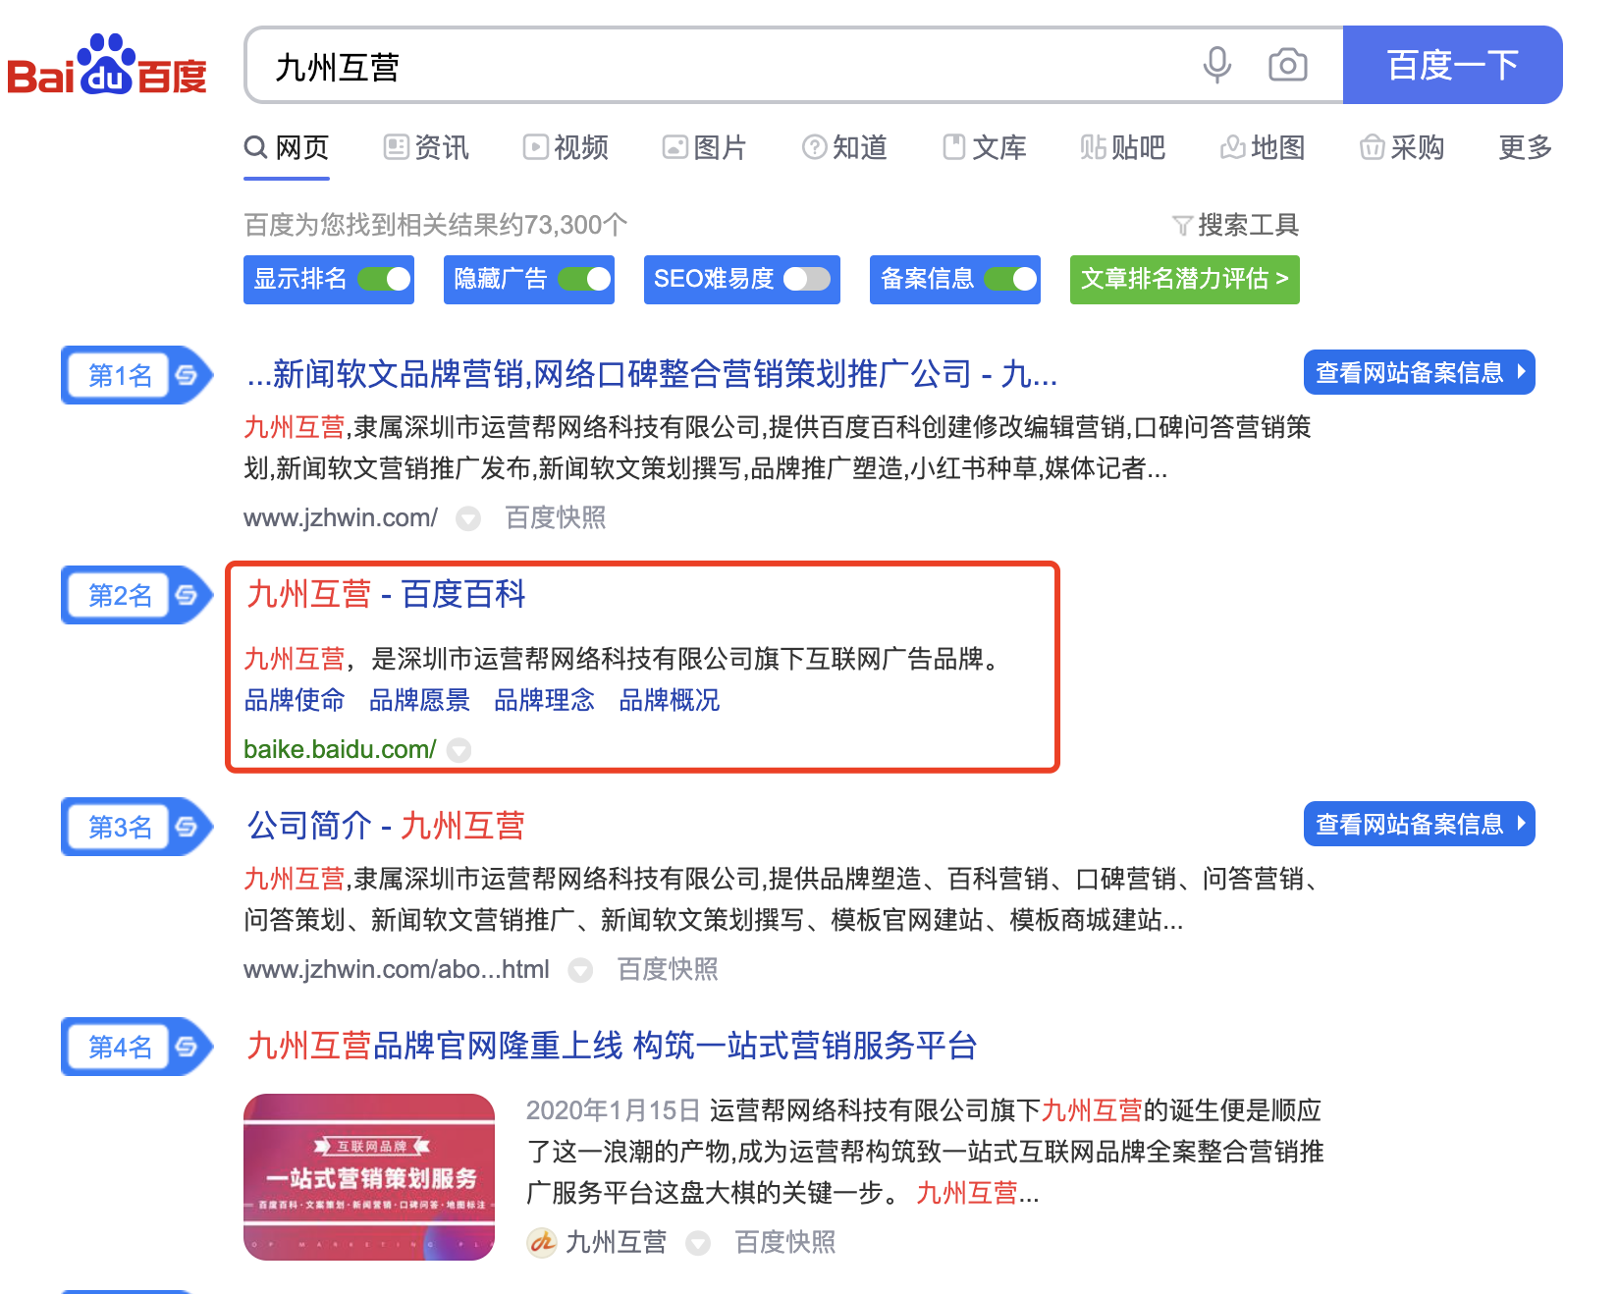This screenshot has width=1618, height=1294.
Task: Click the 九州互营 site favicon near 百度快照
Action: 541,1242
